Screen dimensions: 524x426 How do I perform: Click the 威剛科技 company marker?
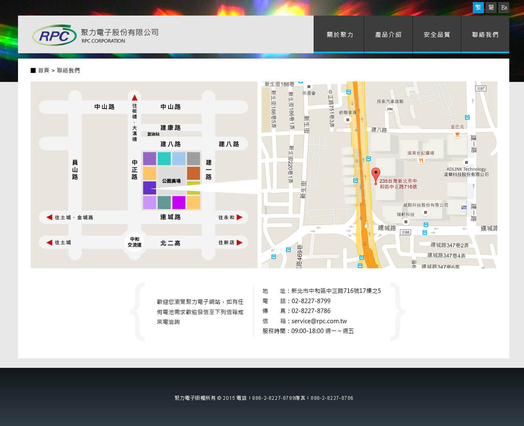[x=425, y=212]
